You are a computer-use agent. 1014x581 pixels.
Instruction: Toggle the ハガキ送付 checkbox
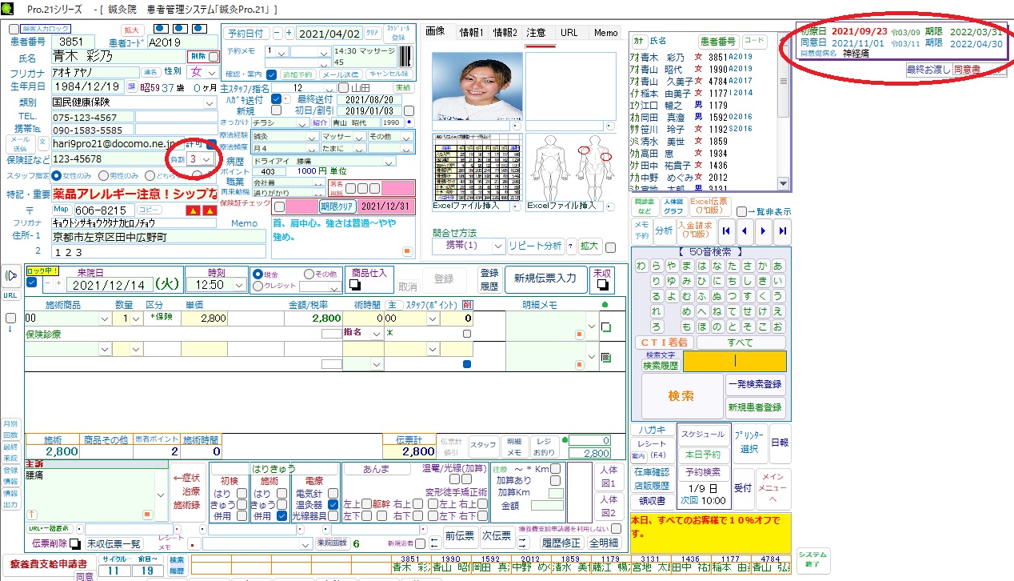coord(276,99)
